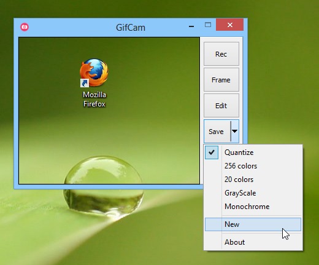The image size is (319, 265).
Task: Click the GifCam camera icon in title bar
Action: [25, 27]
